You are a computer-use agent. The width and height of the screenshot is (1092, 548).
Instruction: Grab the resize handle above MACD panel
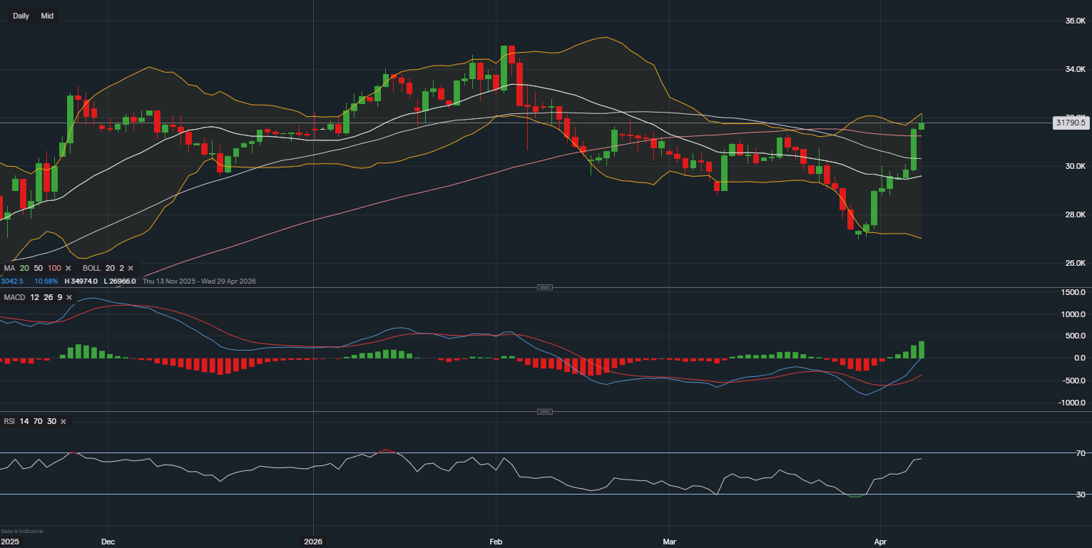pyautogui.click(x=545, y=287)
